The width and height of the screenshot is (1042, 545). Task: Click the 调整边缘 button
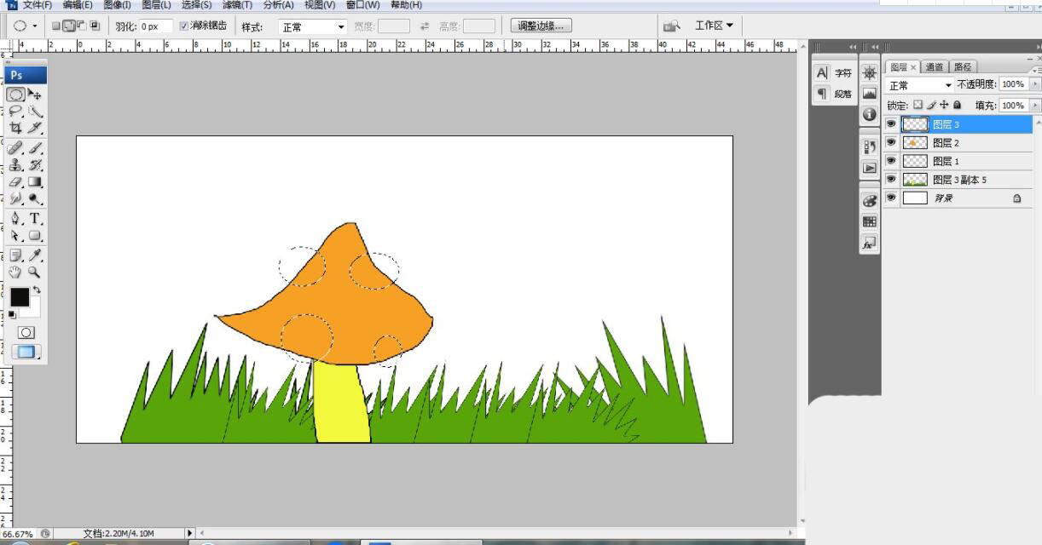(541, 26)
